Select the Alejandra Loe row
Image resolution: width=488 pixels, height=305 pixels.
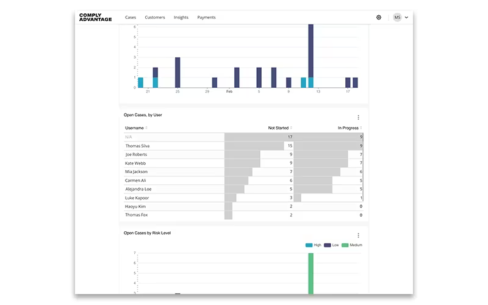243,189
